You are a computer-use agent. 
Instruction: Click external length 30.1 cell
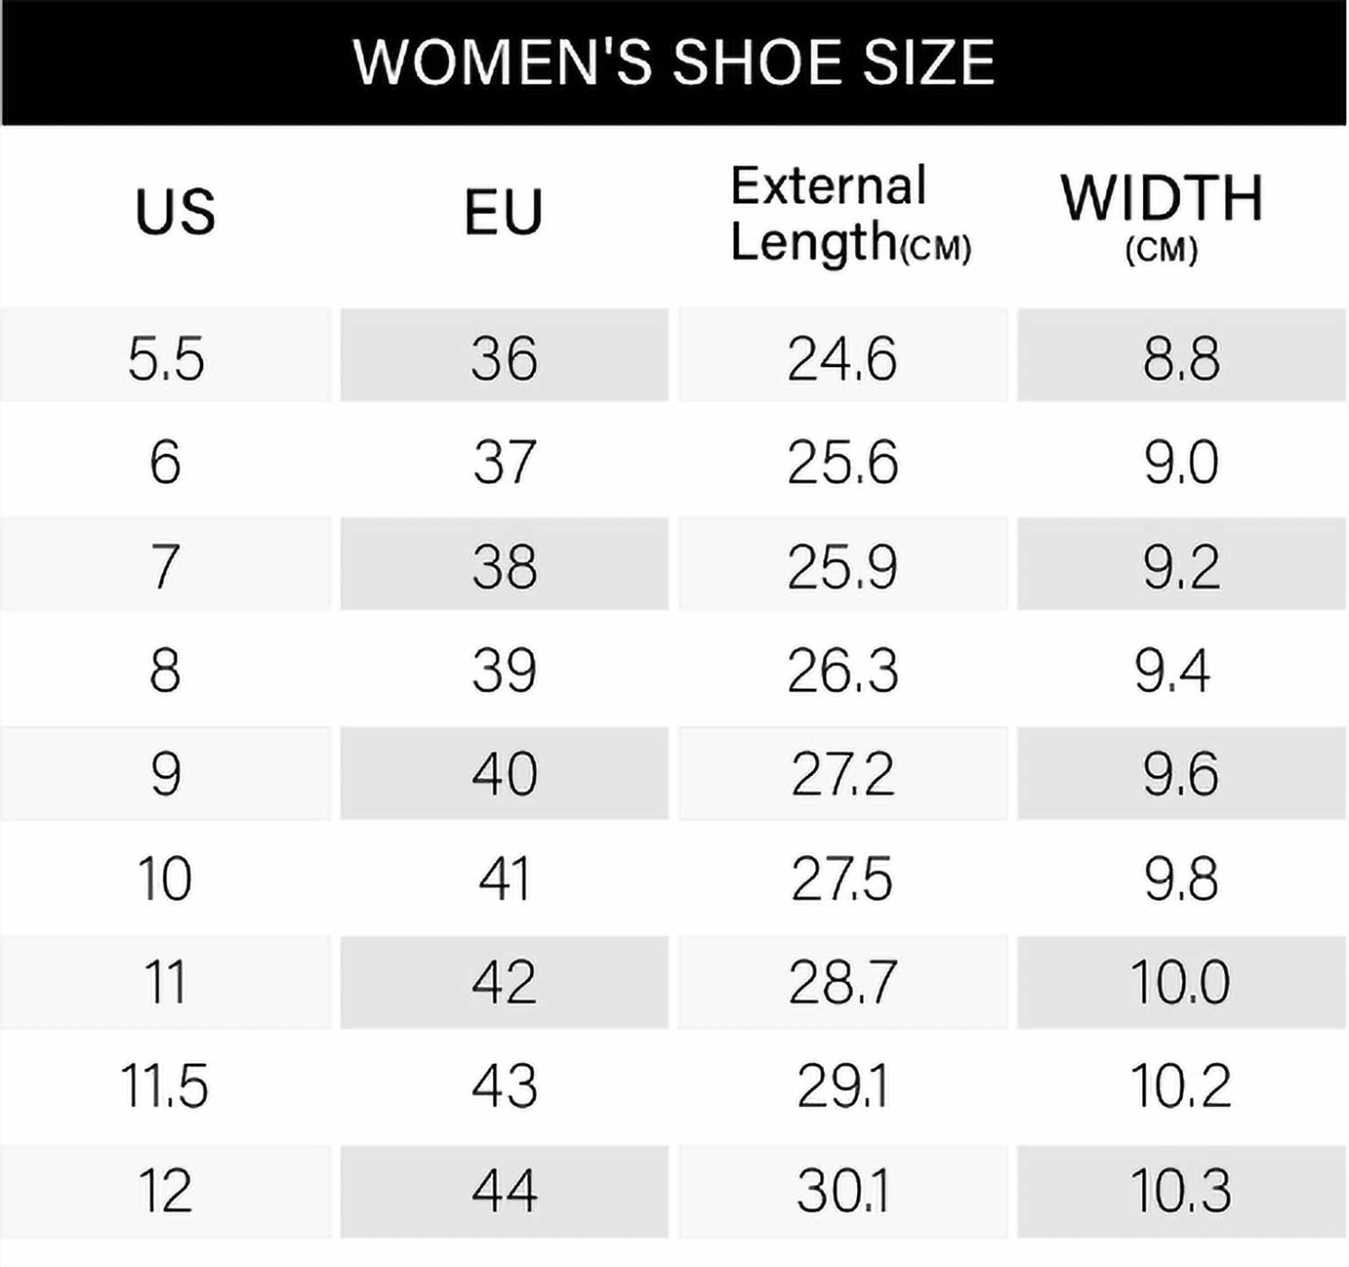843,1190
